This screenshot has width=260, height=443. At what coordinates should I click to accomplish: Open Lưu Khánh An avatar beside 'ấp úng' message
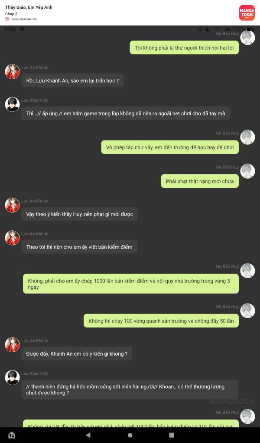[x=13, y=104]
